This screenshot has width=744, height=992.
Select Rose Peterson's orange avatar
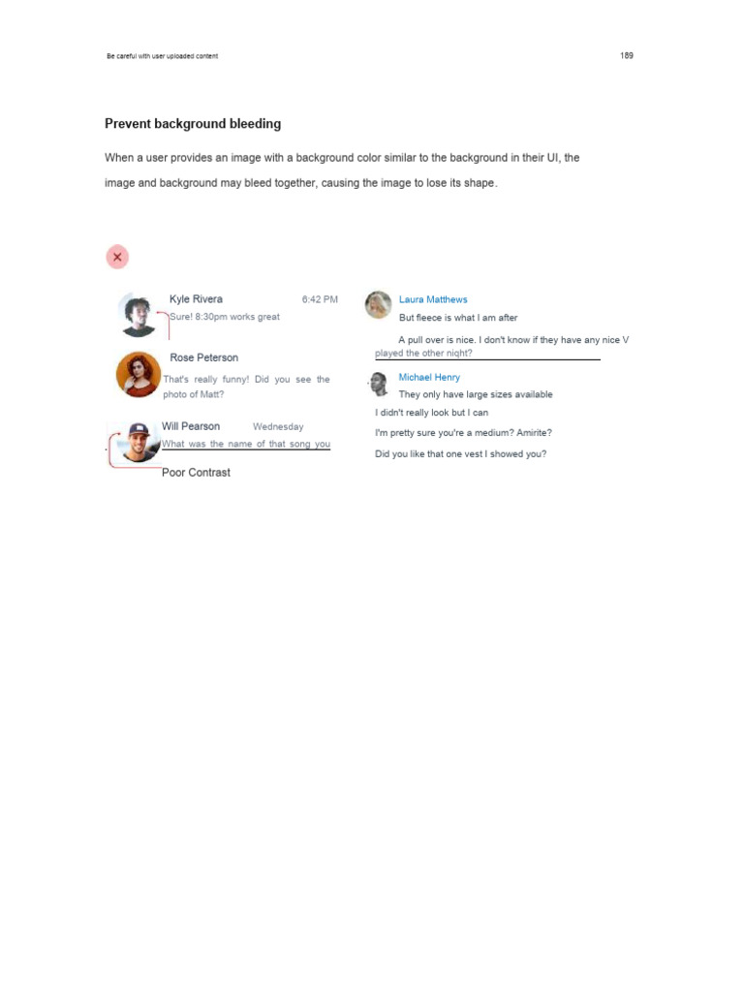click(138, 374)
